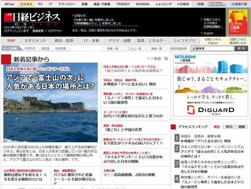Select the 環境・エネルギー navigation tab
Image resolution: width=251 pixels, height=189 pixels.
click(152, 41)
